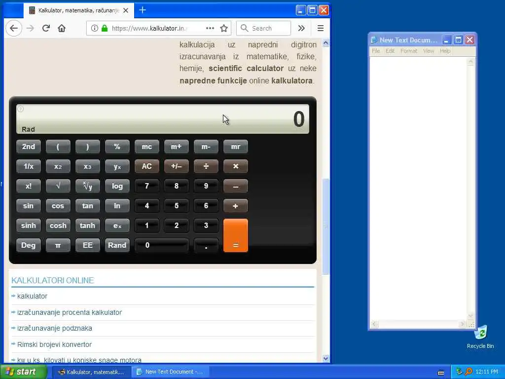Click the green padlock security icon
The image size is (505, 379).
pos(105,28)
